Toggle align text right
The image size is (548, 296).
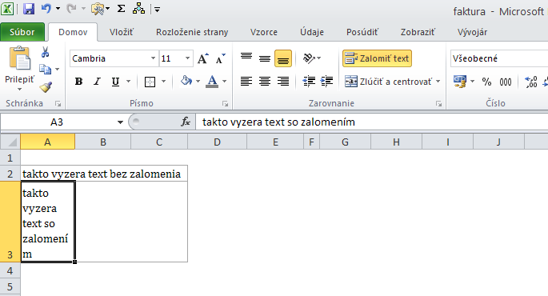tap(282, 82)
